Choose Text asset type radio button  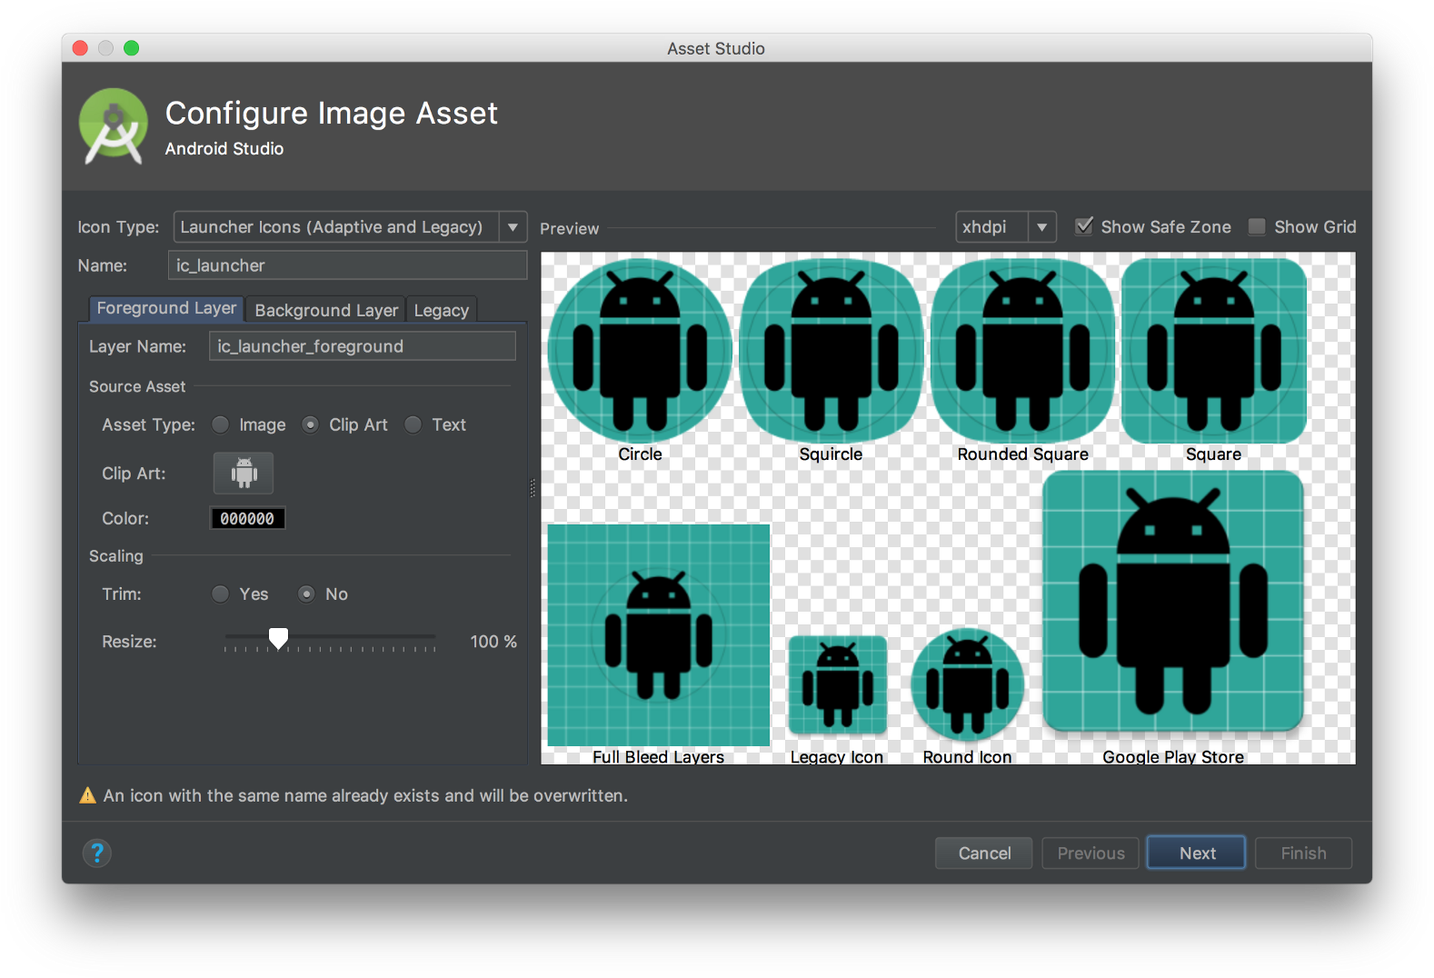point(413,424)
